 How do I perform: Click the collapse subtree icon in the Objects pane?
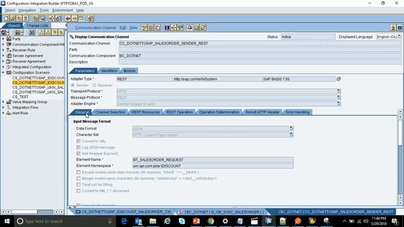[48, 32]
